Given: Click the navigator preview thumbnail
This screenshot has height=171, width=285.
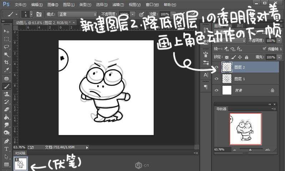Looking at the screenshot, I should [x=245, y=129].
